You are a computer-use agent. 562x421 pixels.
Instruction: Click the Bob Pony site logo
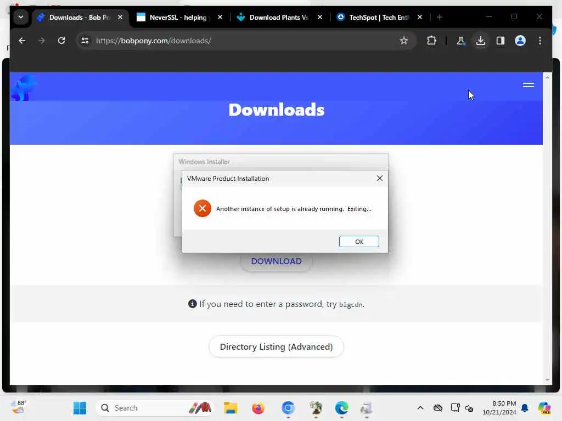(x=23, y=88)
